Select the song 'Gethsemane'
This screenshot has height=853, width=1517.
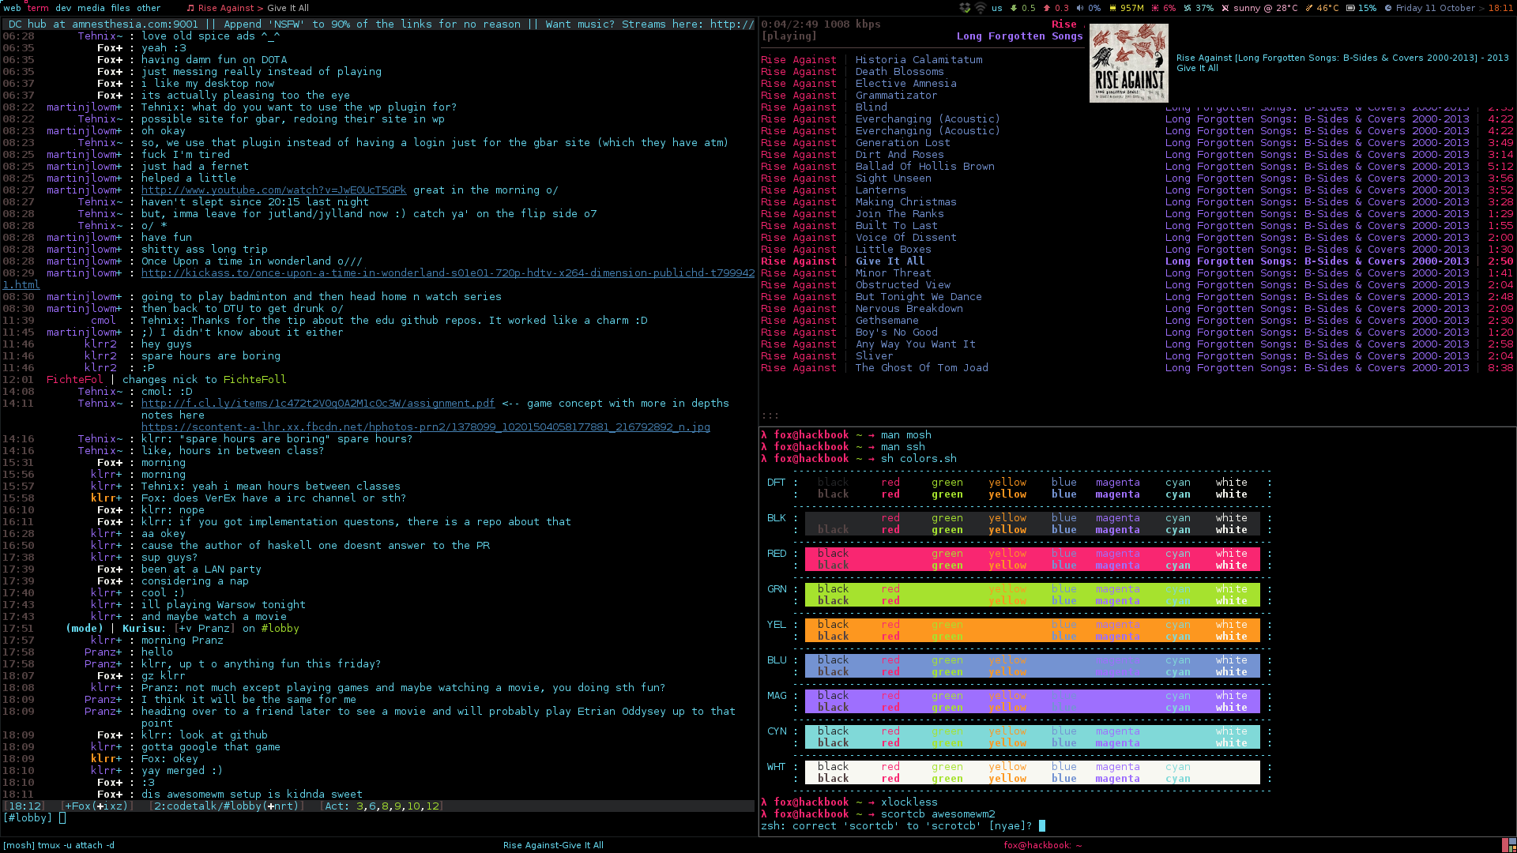pos(886,321)
